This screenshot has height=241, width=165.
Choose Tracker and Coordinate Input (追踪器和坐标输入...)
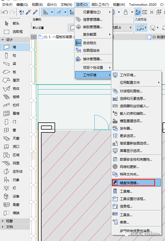[x=136, y=106]
